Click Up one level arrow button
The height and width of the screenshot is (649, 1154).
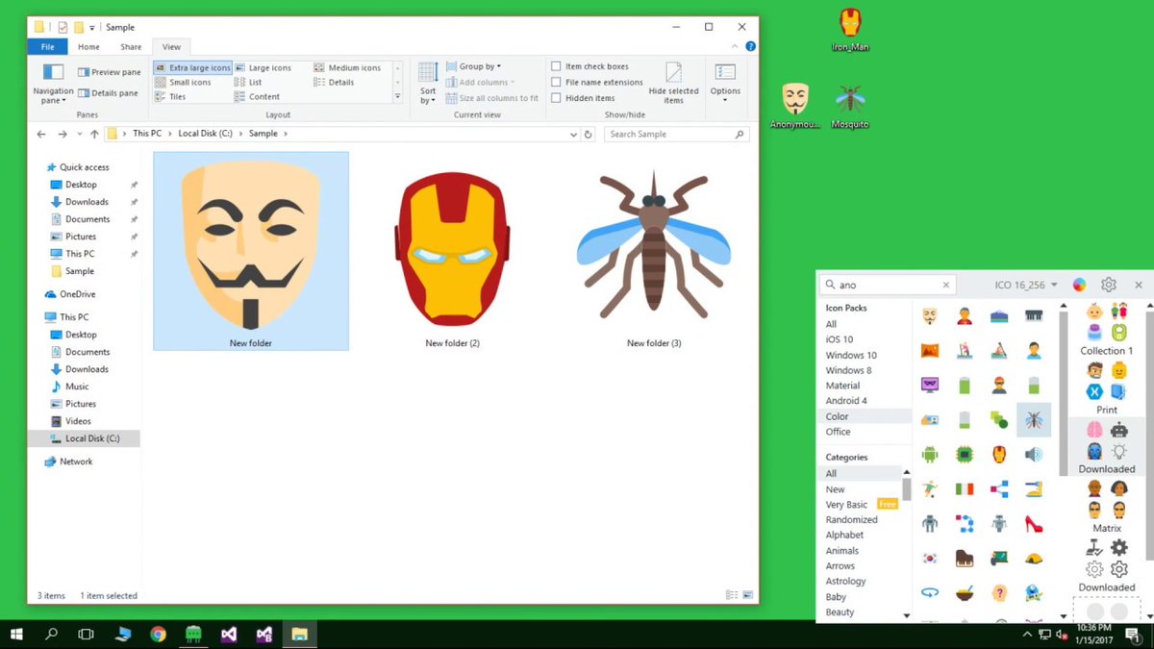point(94,135)
